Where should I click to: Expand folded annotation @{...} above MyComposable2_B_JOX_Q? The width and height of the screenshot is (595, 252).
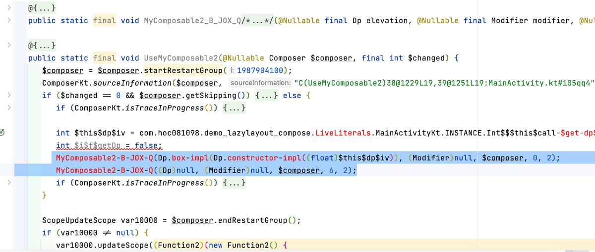[42, 8]
